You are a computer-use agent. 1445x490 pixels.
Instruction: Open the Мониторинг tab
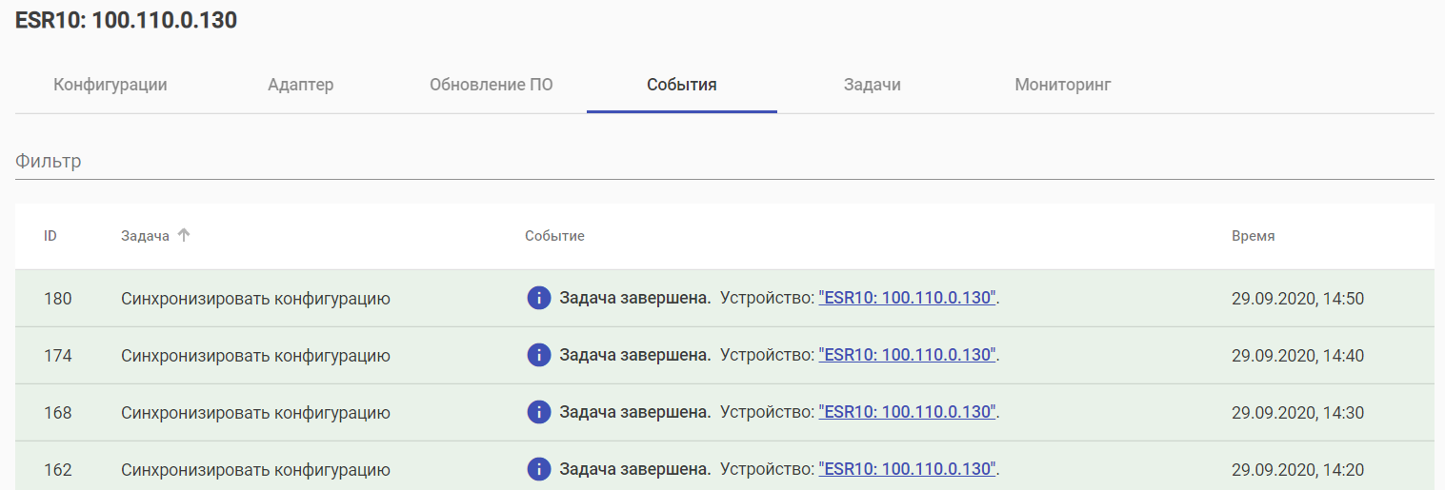click(1063, 85)
